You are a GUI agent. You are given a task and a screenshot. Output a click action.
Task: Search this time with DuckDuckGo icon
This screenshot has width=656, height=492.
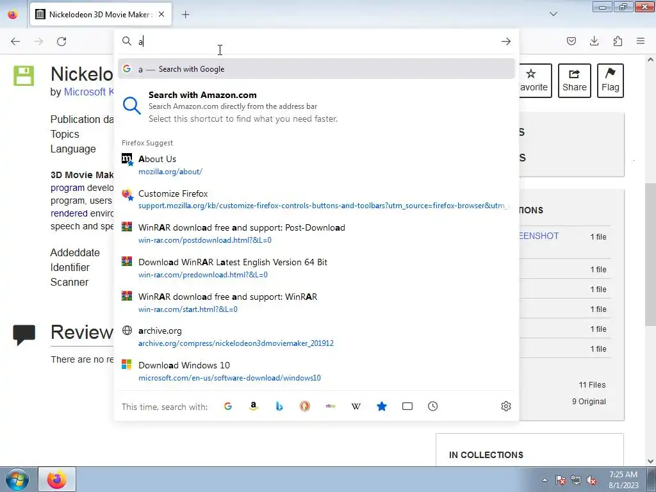[x=304, y=406]
